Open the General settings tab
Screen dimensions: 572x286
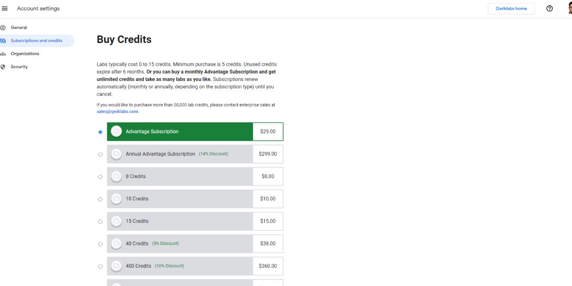19,28
